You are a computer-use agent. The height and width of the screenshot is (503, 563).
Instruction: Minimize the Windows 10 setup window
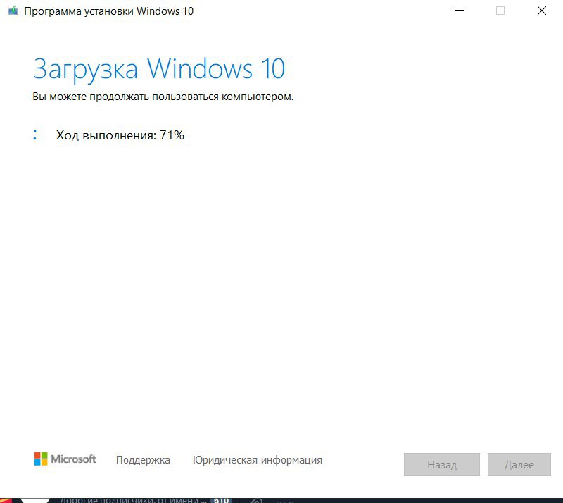[460, 11]
